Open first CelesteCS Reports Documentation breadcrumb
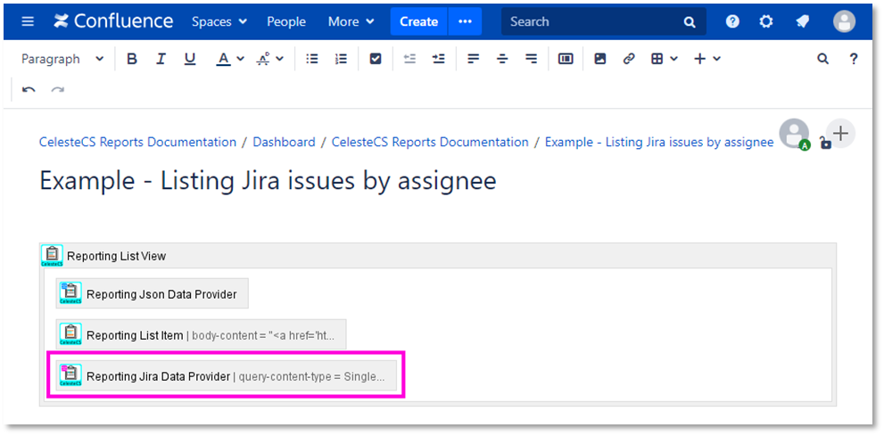The width and height of the screenshot is (884, 436). pyautogui.click(x=137, y=142)
